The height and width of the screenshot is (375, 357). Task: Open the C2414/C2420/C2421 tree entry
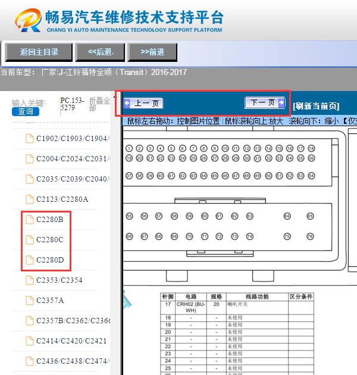click(x=71, y=341)
